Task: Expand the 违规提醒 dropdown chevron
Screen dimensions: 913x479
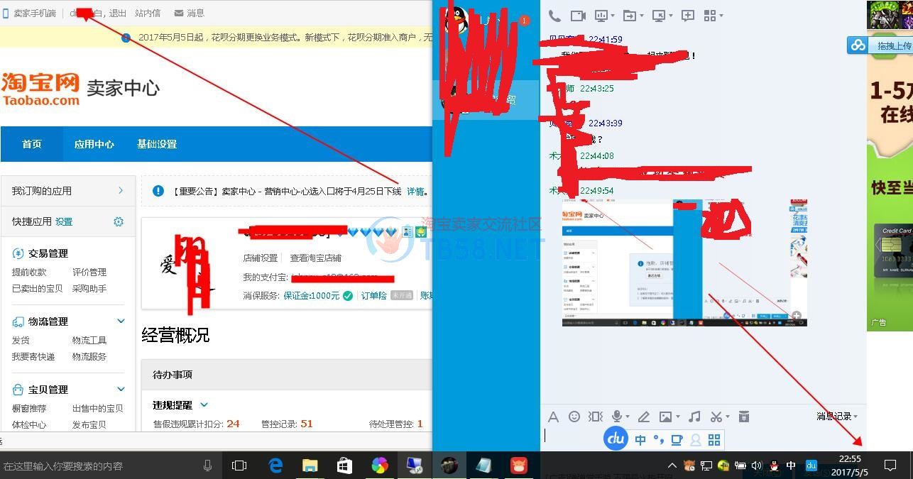Action: 204,404
